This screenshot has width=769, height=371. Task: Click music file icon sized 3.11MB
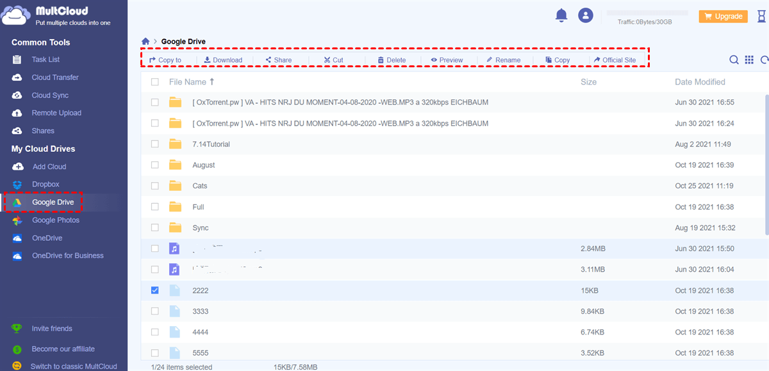tap(174, 269)
